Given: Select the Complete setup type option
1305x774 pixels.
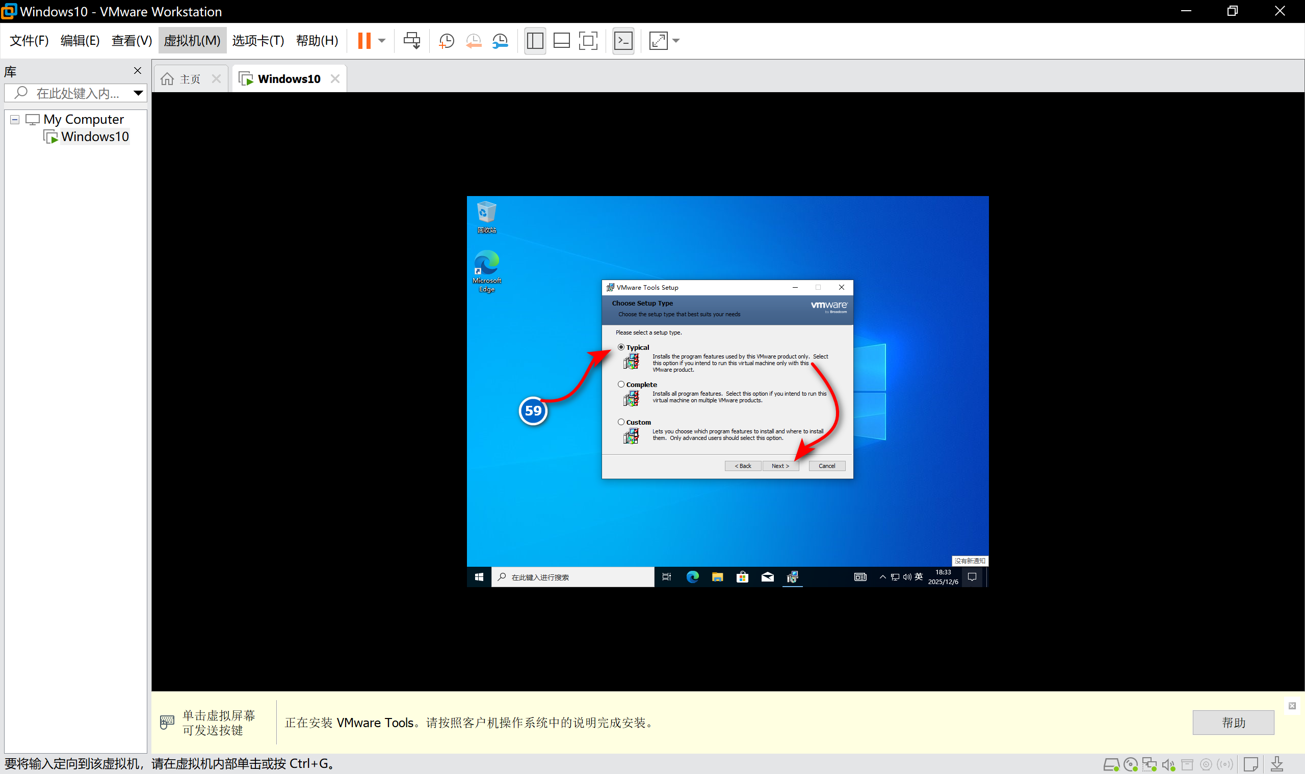Looking at the screenshot, I should coord(621,384).
